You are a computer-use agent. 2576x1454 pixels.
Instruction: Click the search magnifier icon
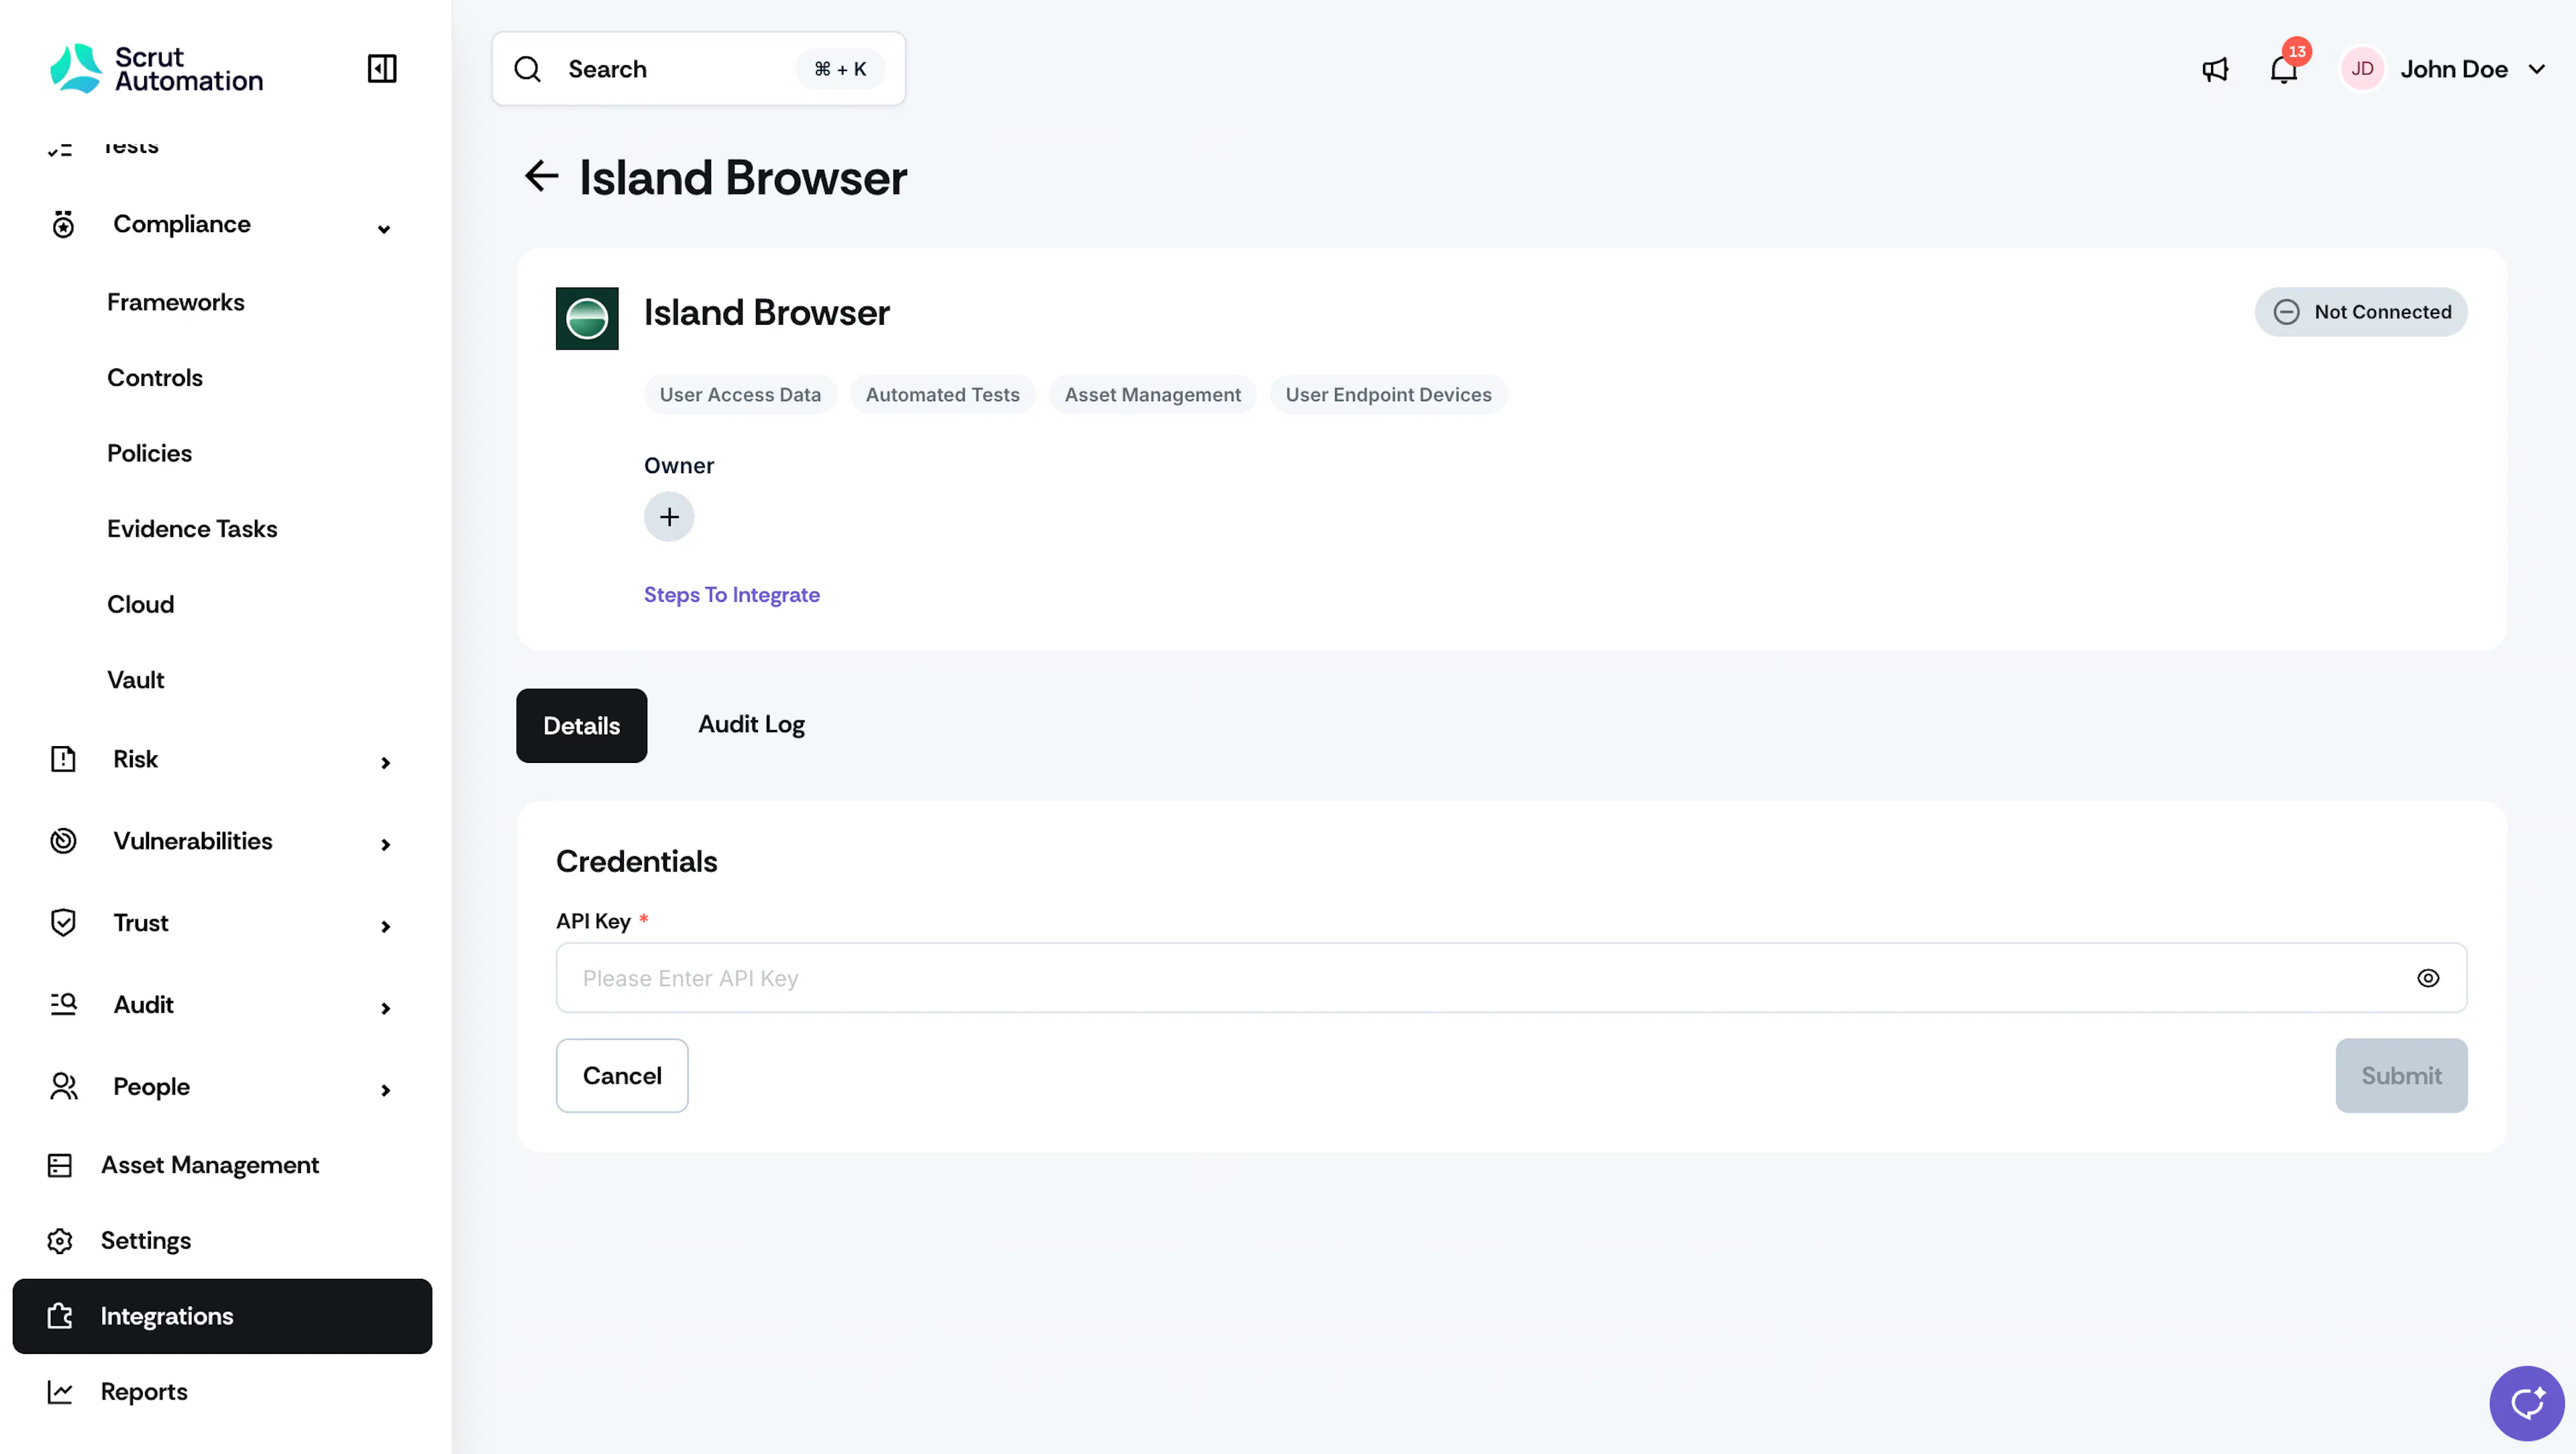[x=527, y=69]
